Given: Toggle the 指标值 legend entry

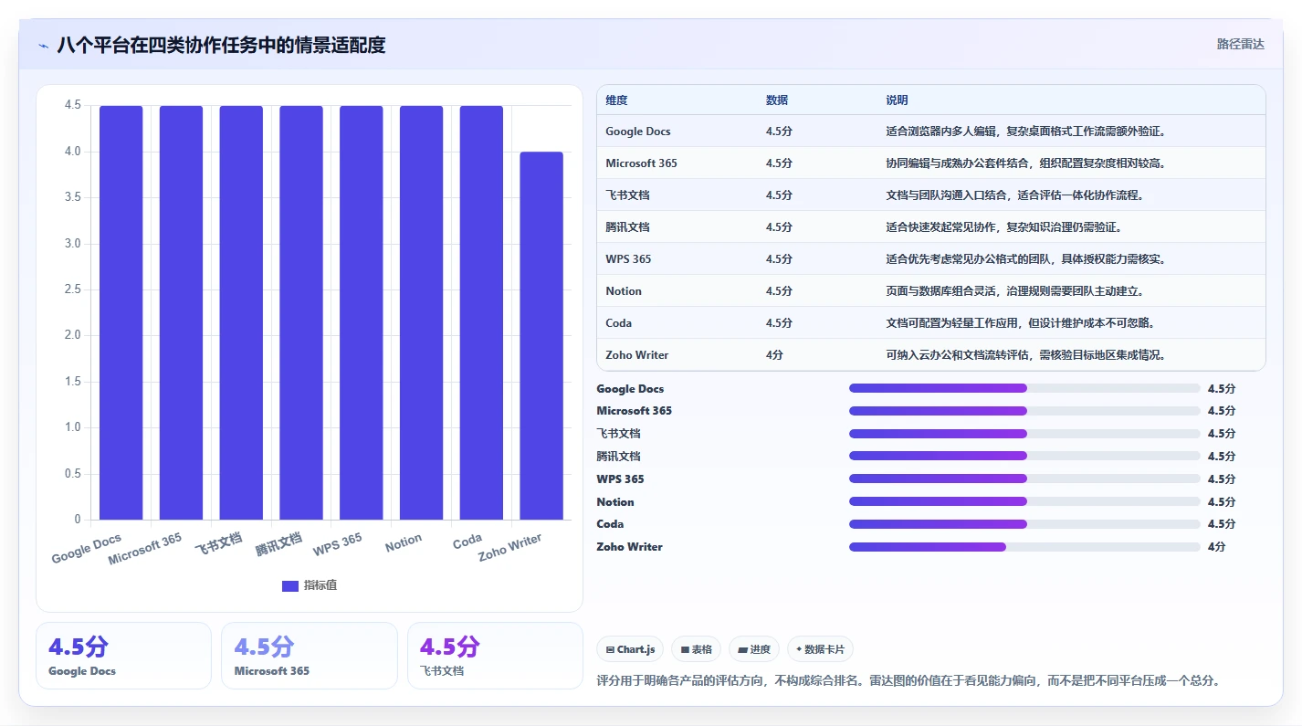Looking at the screenshot, I should pyautogui.click(x=310, y=585).
